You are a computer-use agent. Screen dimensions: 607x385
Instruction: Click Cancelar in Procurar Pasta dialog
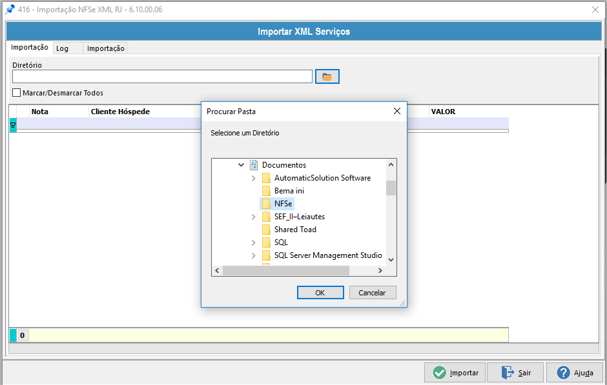click(x=373, y=293)
